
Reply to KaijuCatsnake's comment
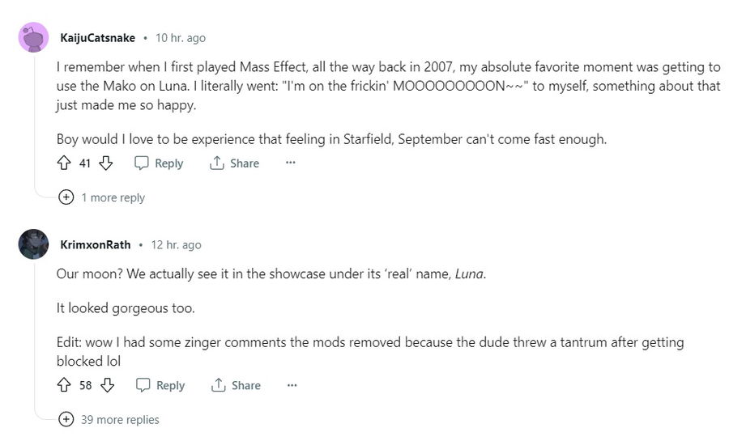(159, 163)
